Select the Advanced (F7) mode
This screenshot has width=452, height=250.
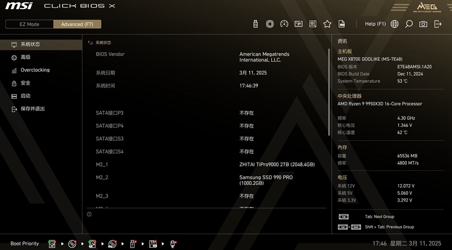(77, 24)
